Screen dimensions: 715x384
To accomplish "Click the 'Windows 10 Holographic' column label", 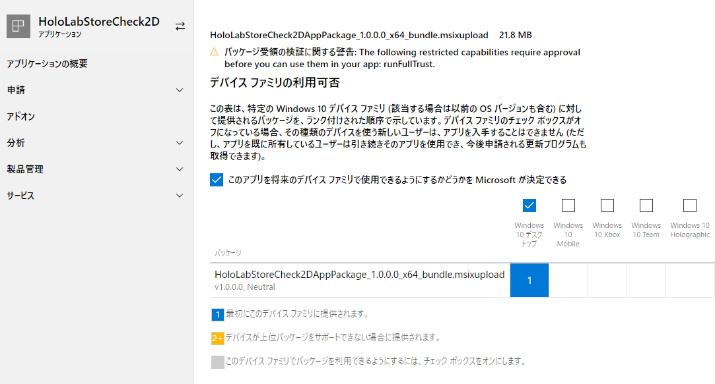I will point(690,230).
